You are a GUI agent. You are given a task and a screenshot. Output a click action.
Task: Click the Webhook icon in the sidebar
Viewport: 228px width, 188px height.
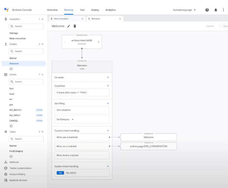6,162
